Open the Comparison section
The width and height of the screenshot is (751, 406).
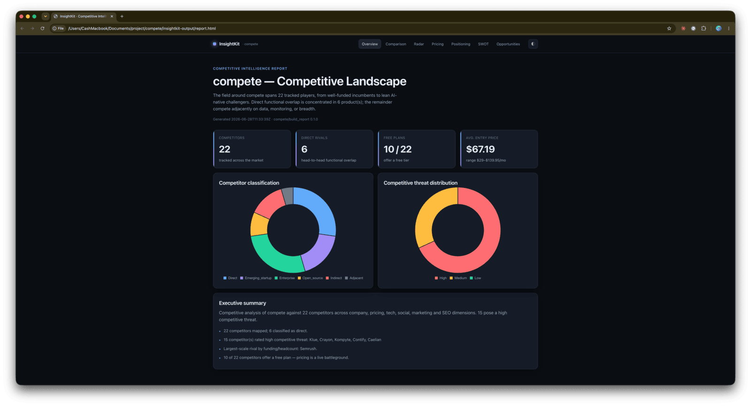click(396, 44)
